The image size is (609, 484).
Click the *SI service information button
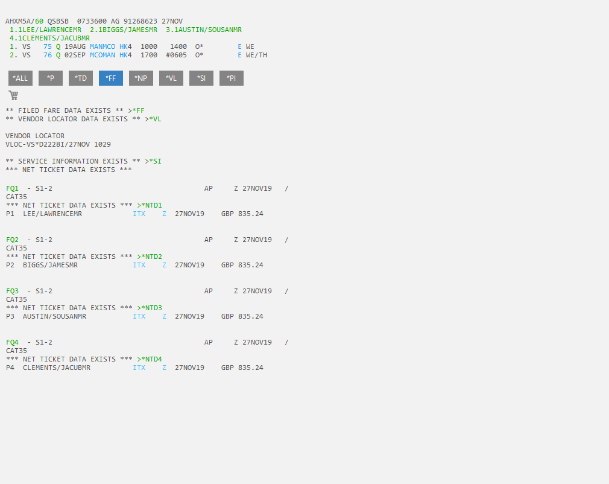[201, 78]
